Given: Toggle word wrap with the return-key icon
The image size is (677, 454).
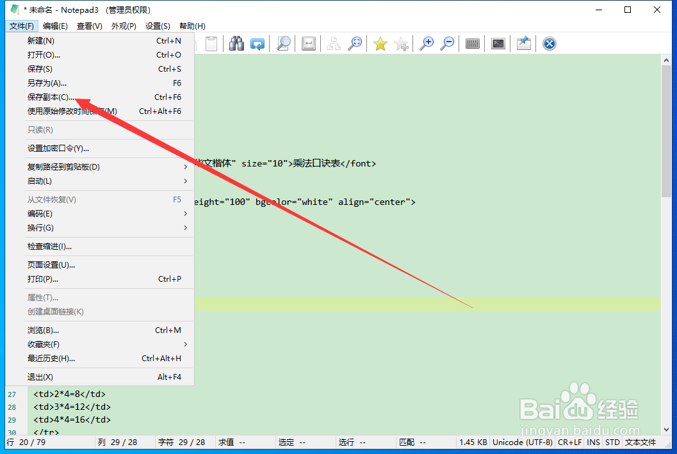Looking at the screenshot, I should [308, 44].
